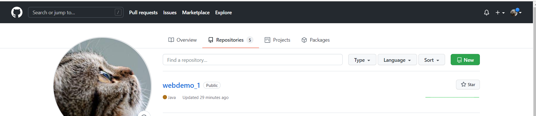Switch to the Overview tab
The image size is (536, 116).
pyautogui.click(x=182, y=40)
